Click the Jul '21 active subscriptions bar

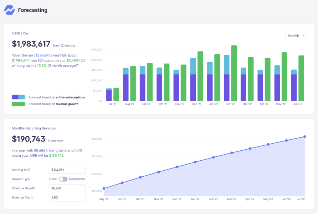[x=109, y=95]
